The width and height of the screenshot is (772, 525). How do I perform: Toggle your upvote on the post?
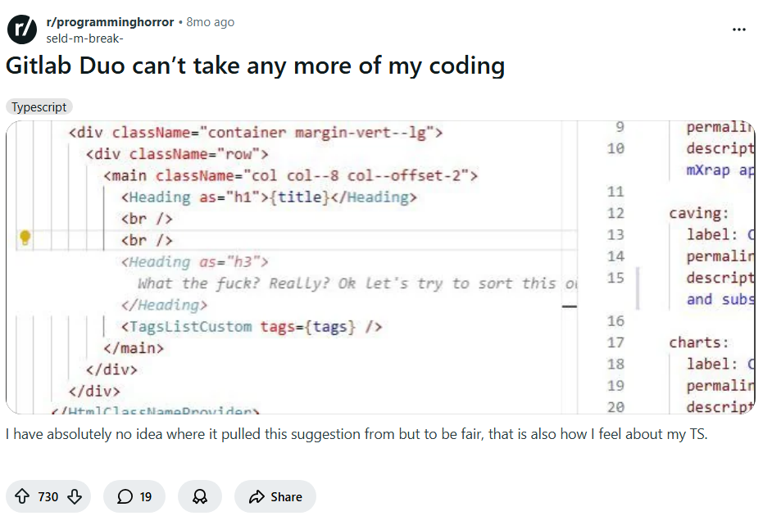20,496
